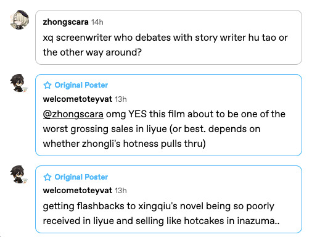This screenshot has height=237, width=312.
Task: Click the 13h timestamp on the last reply
Action: point(121,191)
